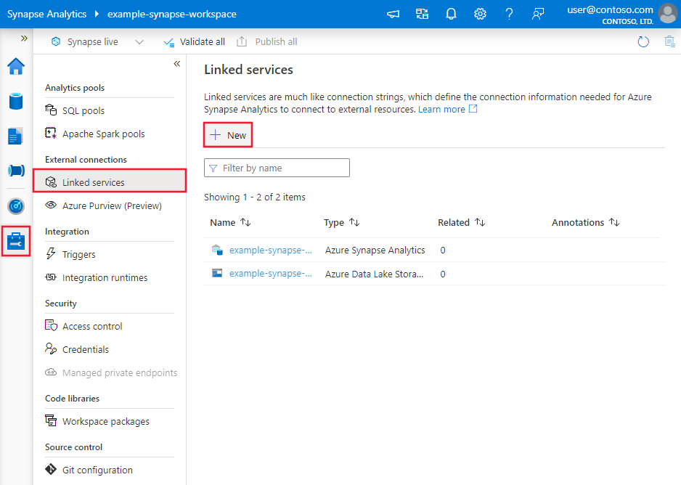Open the Develop hub
Viewport: 681px width, 485px height.
click(x=15, y=136)
